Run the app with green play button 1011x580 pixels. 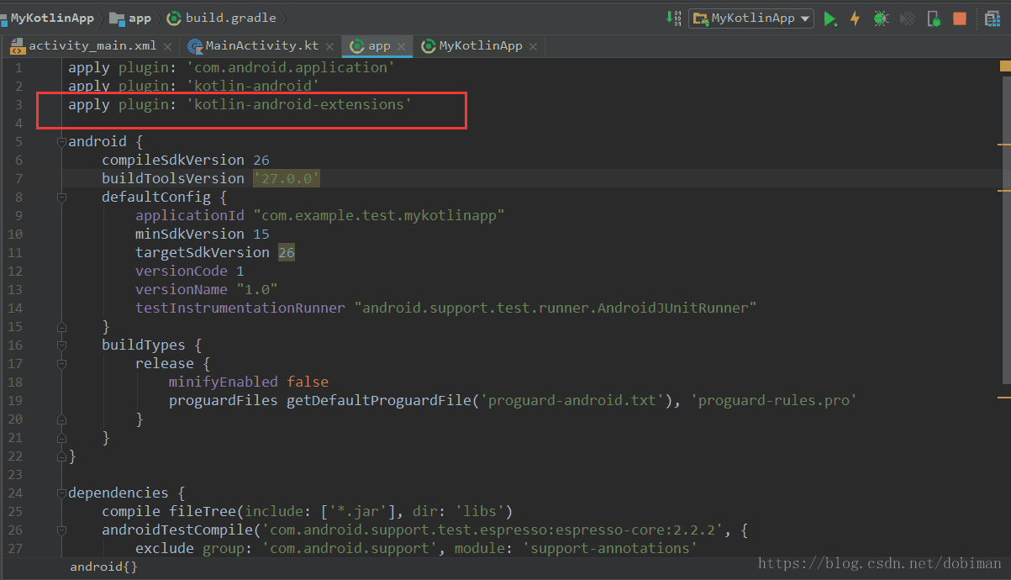click(x=830, y=18)
